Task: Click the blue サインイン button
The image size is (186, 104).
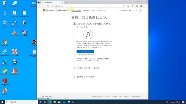Action: (x=85, y=51)
